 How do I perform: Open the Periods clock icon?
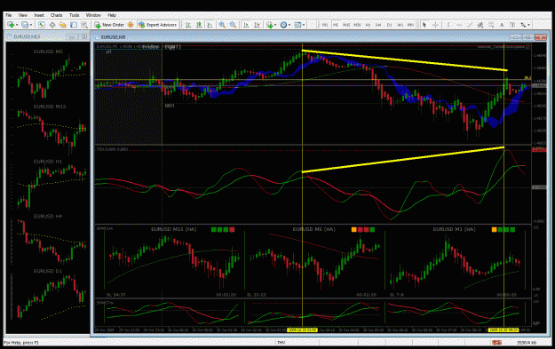coord(283,25)
